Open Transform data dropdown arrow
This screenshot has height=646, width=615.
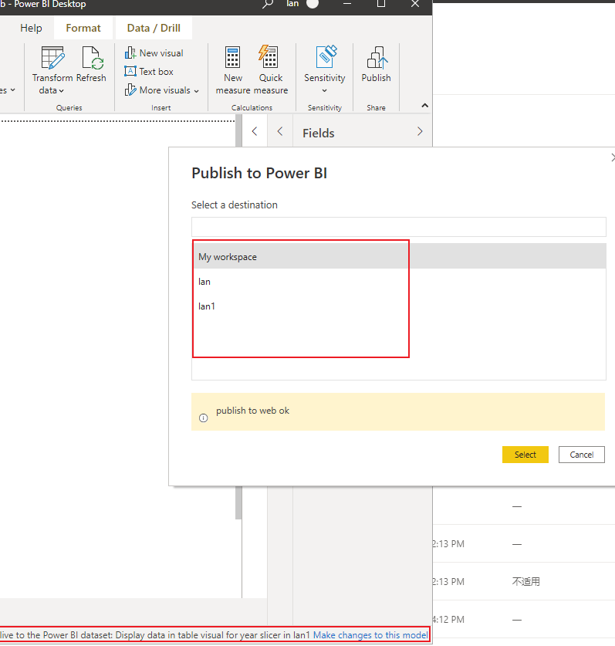(62, 90)
